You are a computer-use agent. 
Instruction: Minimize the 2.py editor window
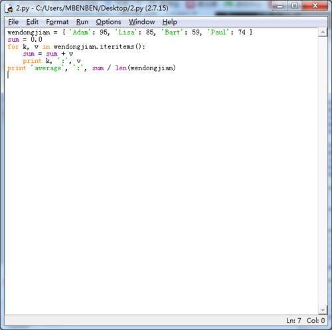point(280,6)
